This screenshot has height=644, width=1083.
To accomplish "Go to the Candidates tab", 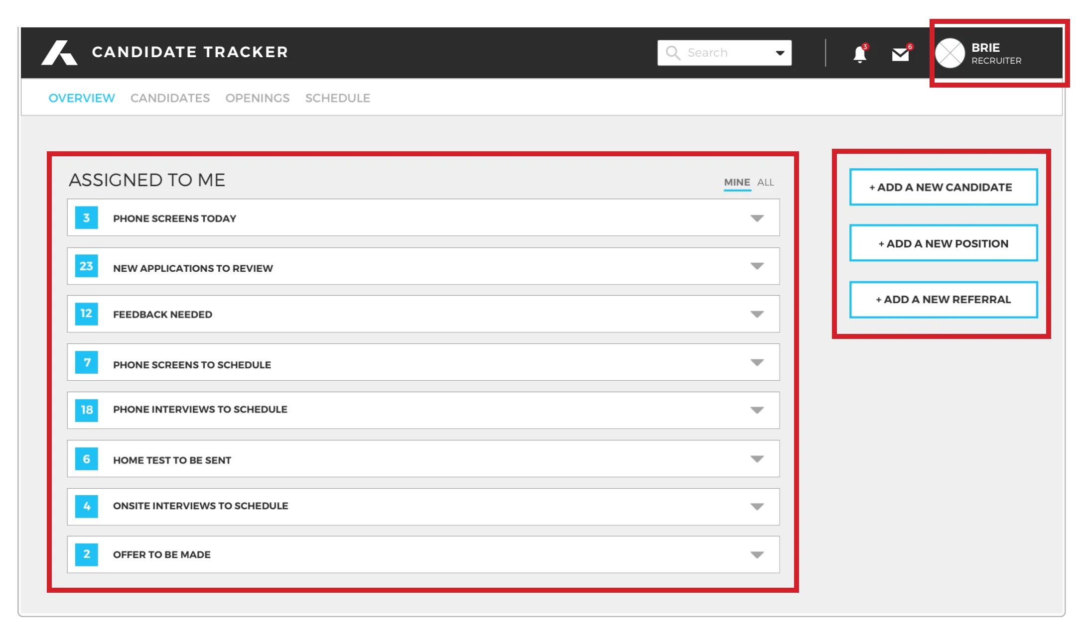I will point(170,98).
